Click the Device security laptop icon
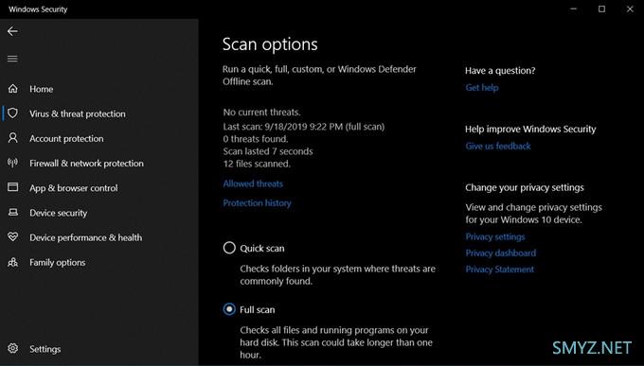 (12, 213)
